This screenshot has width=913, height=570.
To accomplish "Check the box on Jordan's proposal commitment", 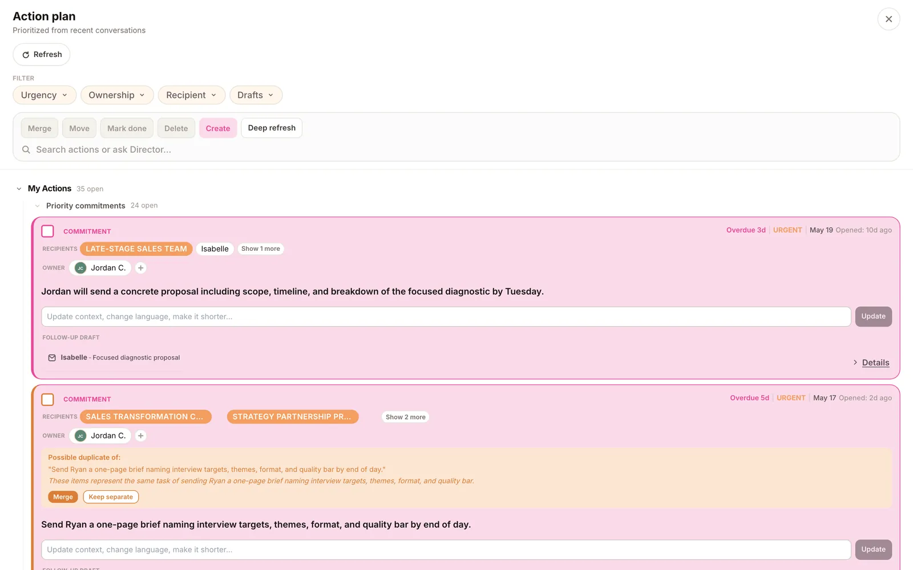I will (48, 231).
